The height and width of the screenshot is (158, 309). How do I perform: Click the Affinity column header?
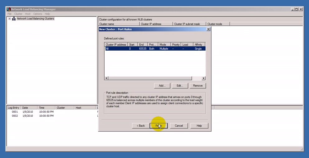199,45
